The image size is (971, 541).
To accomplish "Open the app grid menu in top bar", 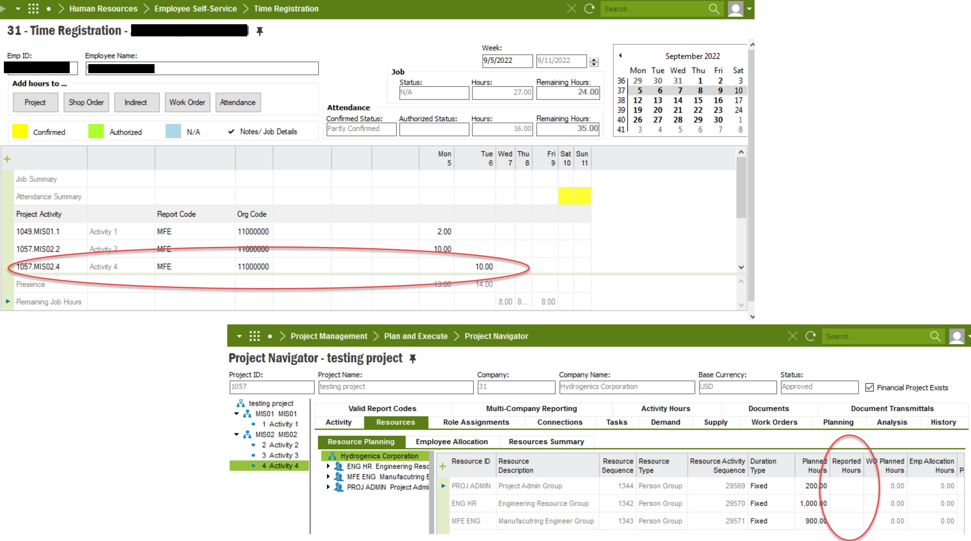I will tap(33, 9).
